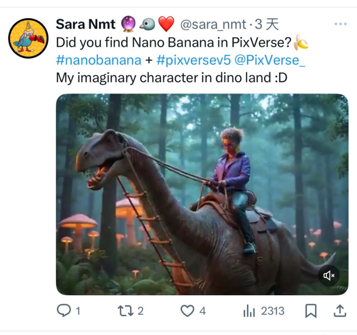Click the Sara Nmt display name
This screenshot has width=357, height=335.
coord(86,25)
